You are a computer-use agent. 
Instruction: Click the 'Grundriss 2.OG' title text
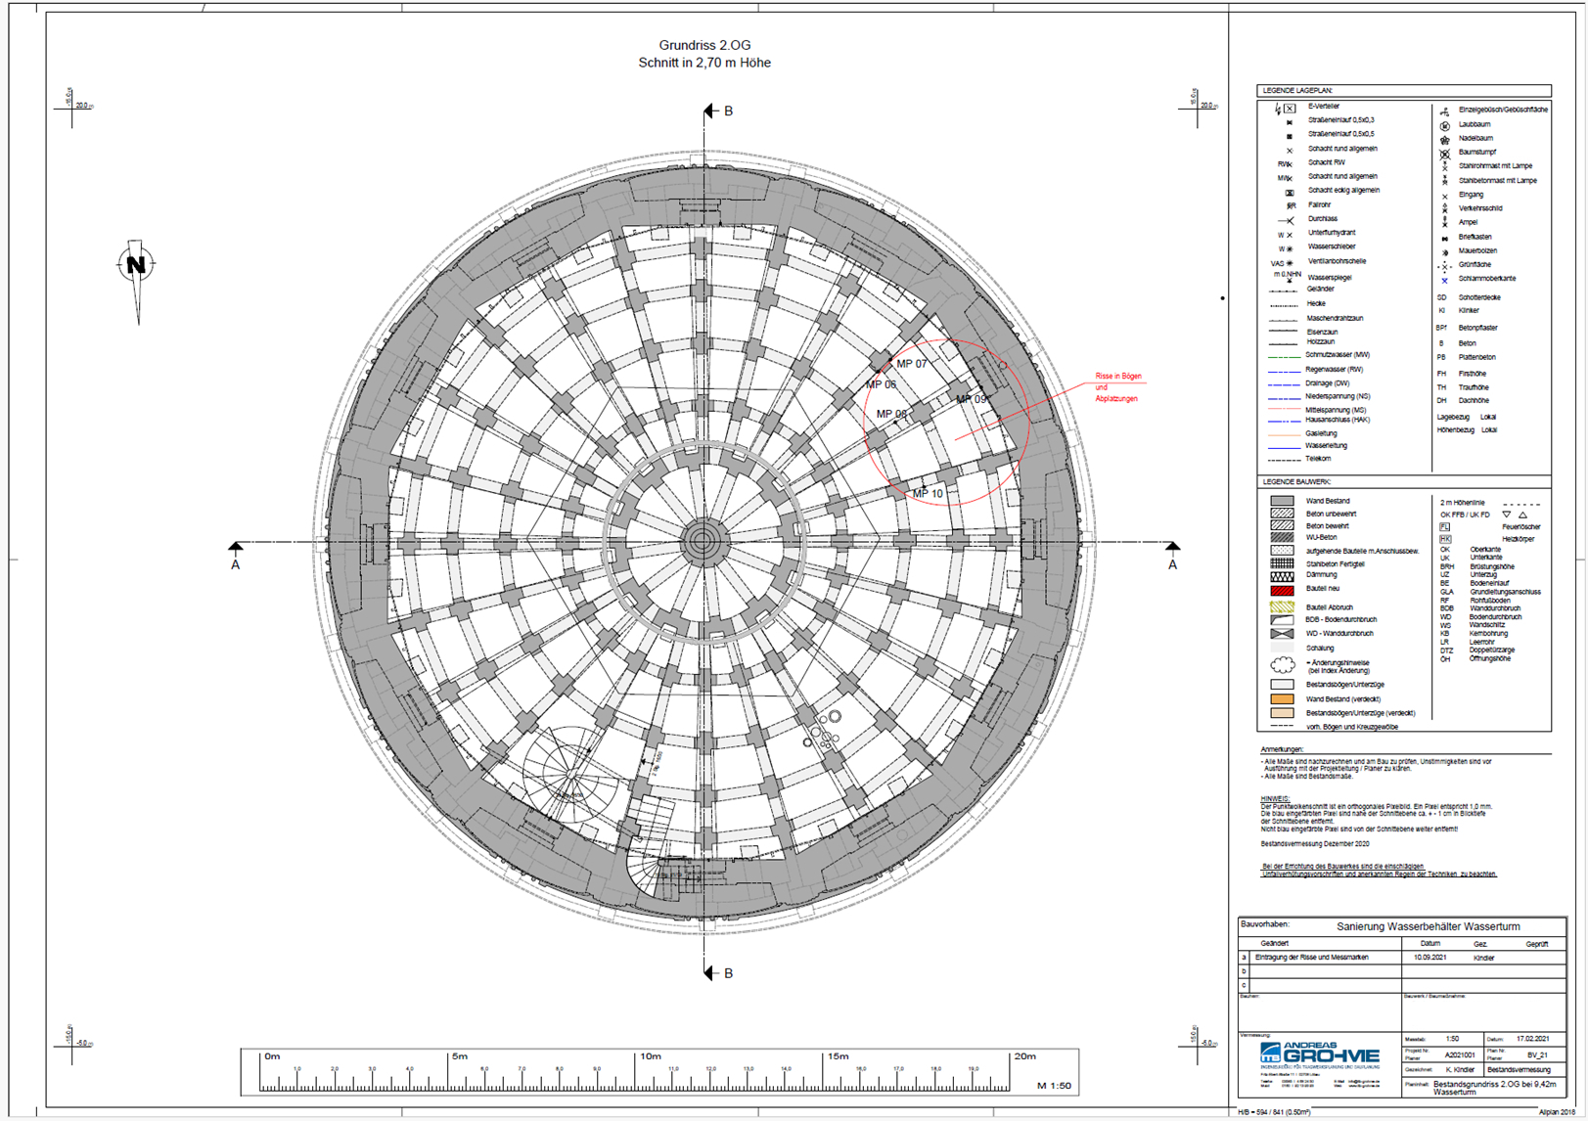(x=704, y=45)
